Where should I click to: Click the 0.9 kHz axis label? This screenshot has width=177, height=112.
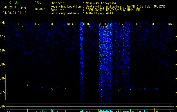[x=2, y=64]
